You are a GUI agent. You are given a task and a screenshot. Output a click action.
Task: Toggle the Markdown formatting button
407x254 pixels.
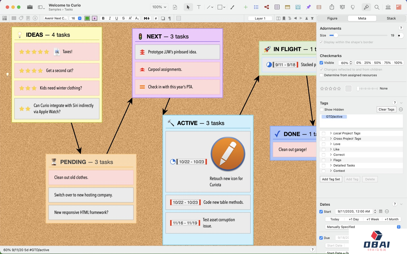point(146,18)
